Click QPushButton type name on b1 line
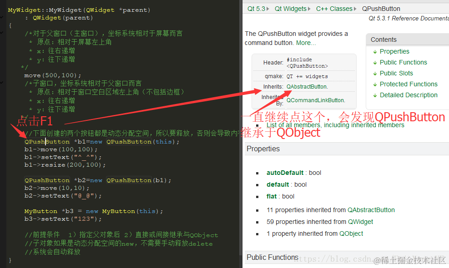Image resolution: width=449 pixels, height=268 pixels. (47, 142)
